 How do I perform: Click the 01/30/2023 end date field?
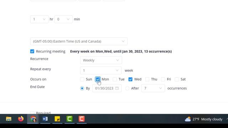[107, 88]
